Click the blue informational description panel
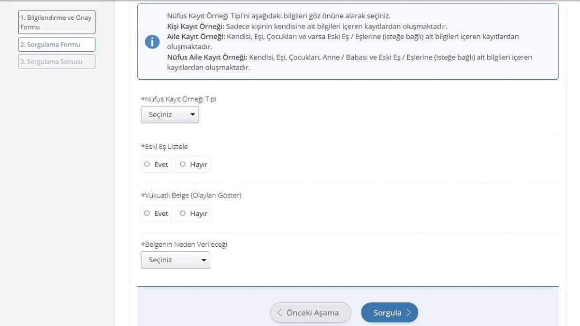Viewport: 580px width, 326px height. pyautogui.click(x=348, y=41)
